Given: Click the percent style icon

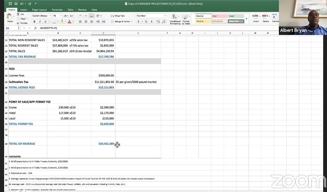Looking at the screenshot, I should (x=146, y=22).
